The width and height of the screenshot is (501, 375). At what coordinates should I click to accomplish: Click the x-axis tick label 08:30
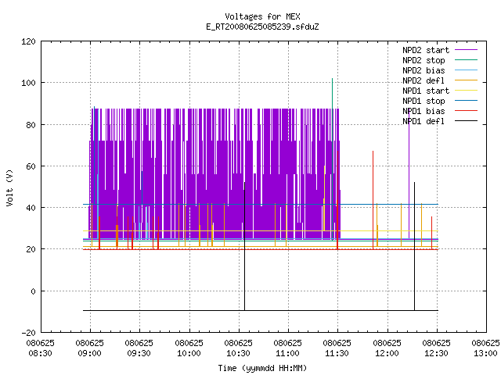point(40,353)
